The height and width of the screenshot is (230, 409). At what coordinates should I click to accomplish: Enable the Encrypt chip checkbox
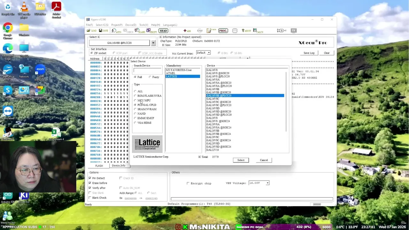click(x=188, y=183)
